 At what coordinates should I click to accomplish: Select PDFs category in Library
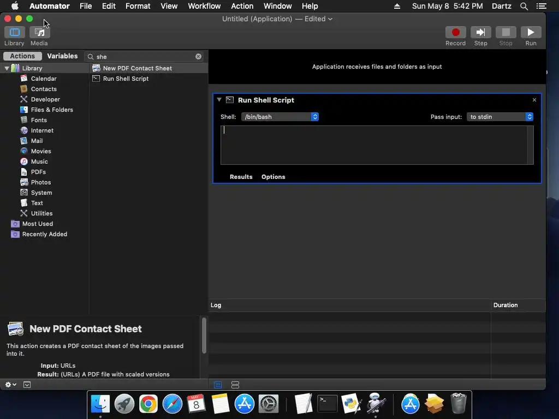(x=38, y=172)
